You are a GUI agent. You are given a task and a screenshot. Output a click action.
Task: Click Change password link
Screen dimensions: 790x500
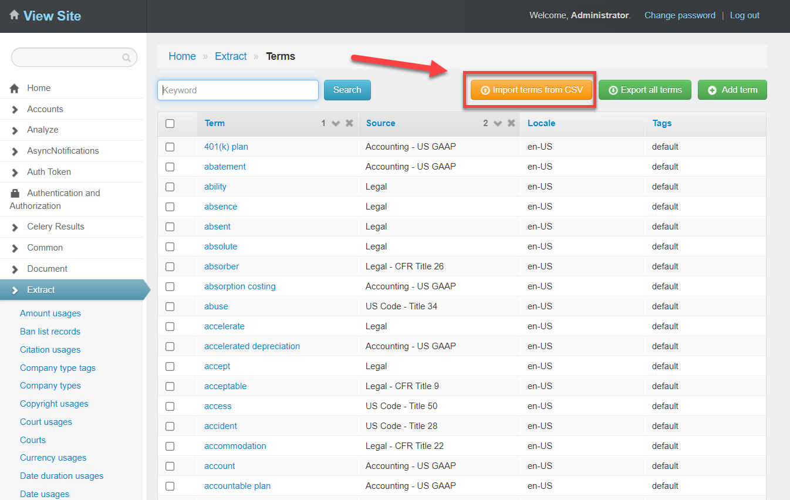click(680, 15)
